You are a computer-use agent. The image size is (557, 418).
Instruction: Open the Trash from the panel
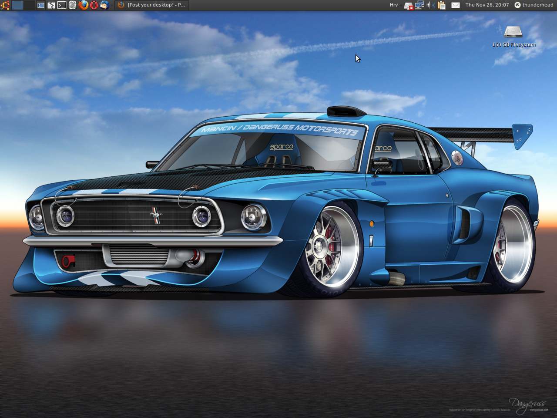click(x=72, y=5)
